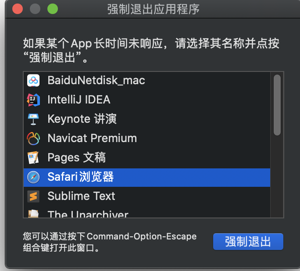
Task: Close the 强制退出应用程序 window
Action: [18, 8]
